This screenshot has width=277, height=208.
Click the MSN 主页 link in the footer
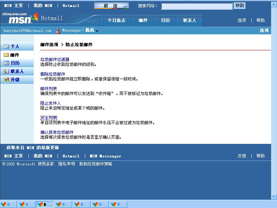coord(14,156)
